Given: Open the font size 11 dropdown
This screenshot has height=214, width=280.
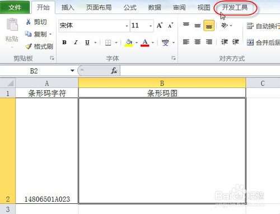Looking at the screenshot, I should coord(151,26).
